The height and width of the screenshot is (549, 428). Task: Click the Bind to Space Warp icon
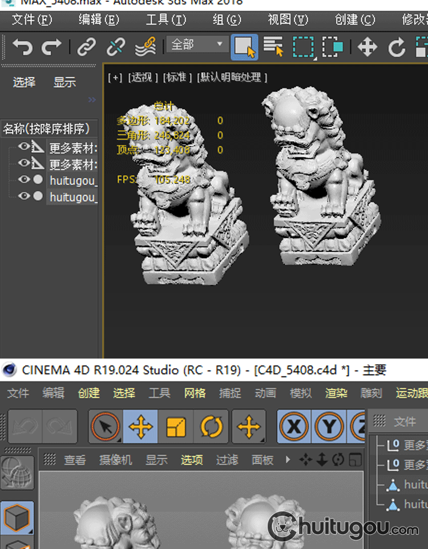point(145,46)
